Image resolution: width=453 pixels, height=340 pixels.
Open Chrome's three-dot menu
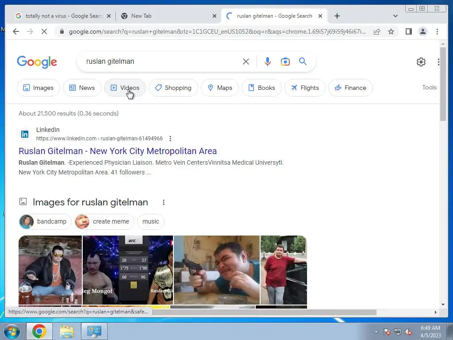(437, 31)
